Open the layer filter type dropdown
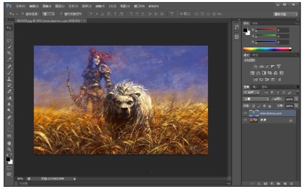The image size is (302, 191). click(251, 92)
